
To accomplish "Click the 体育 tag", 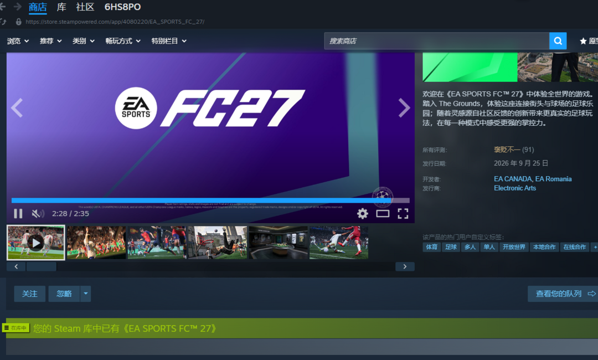I will [x=431, y=247].
